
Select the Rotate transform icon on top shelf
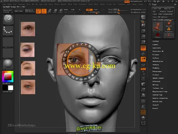point(60,11)
